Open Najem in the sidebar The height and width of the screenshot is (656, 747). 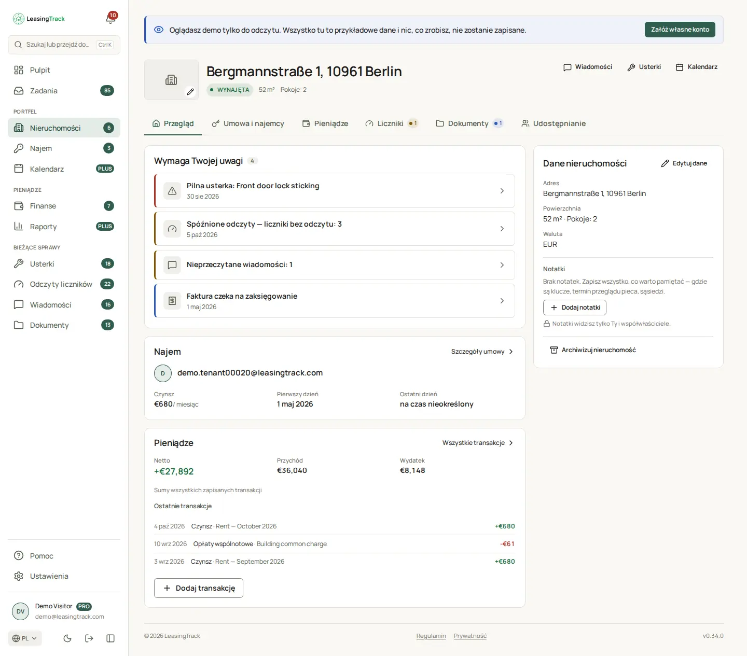click(64, 148)
